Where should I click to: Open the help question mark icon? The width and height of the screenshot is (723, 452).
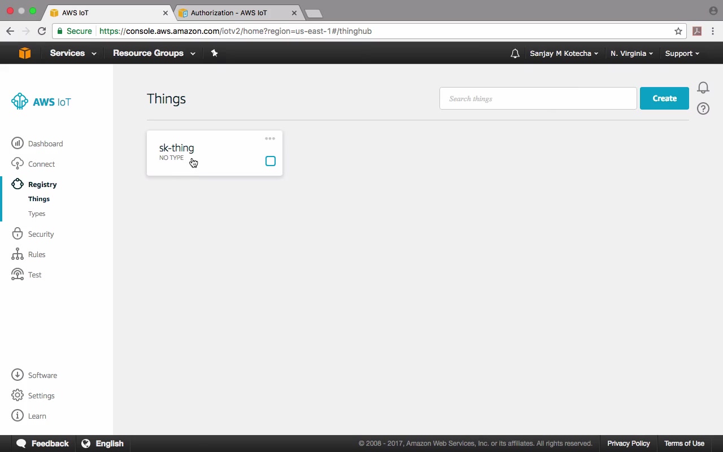(x=703, y=108)
